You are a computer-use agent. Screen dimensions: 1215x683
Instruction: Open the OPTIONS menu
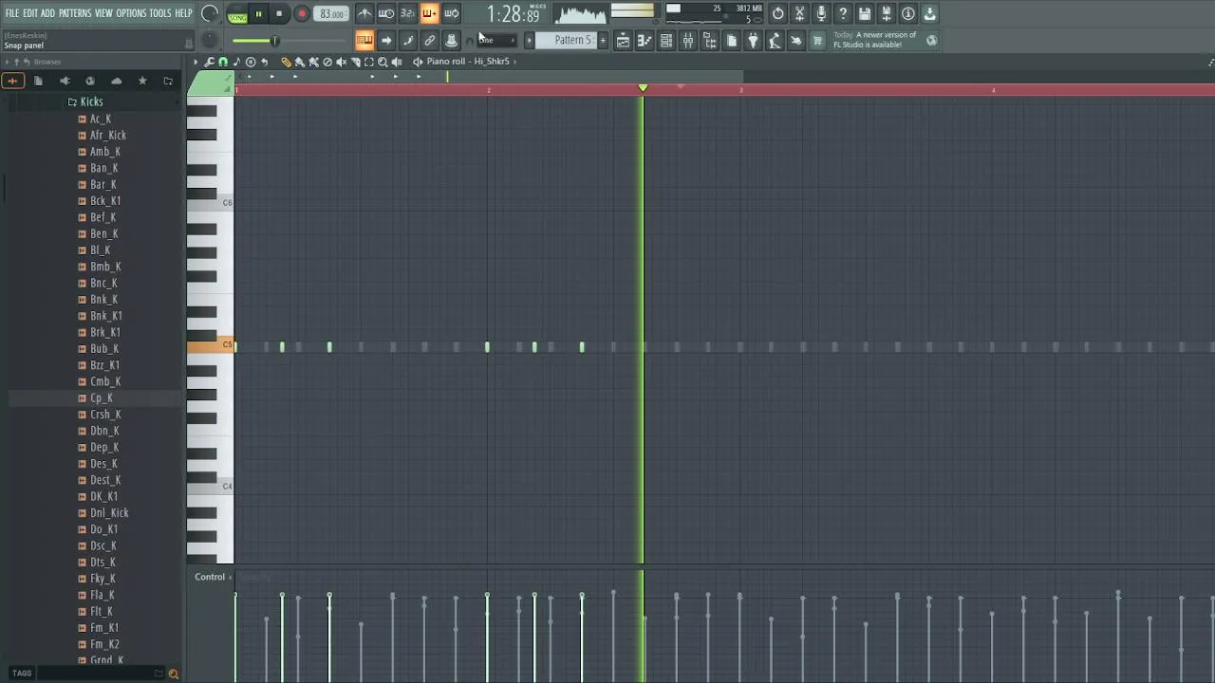[131, 13]
